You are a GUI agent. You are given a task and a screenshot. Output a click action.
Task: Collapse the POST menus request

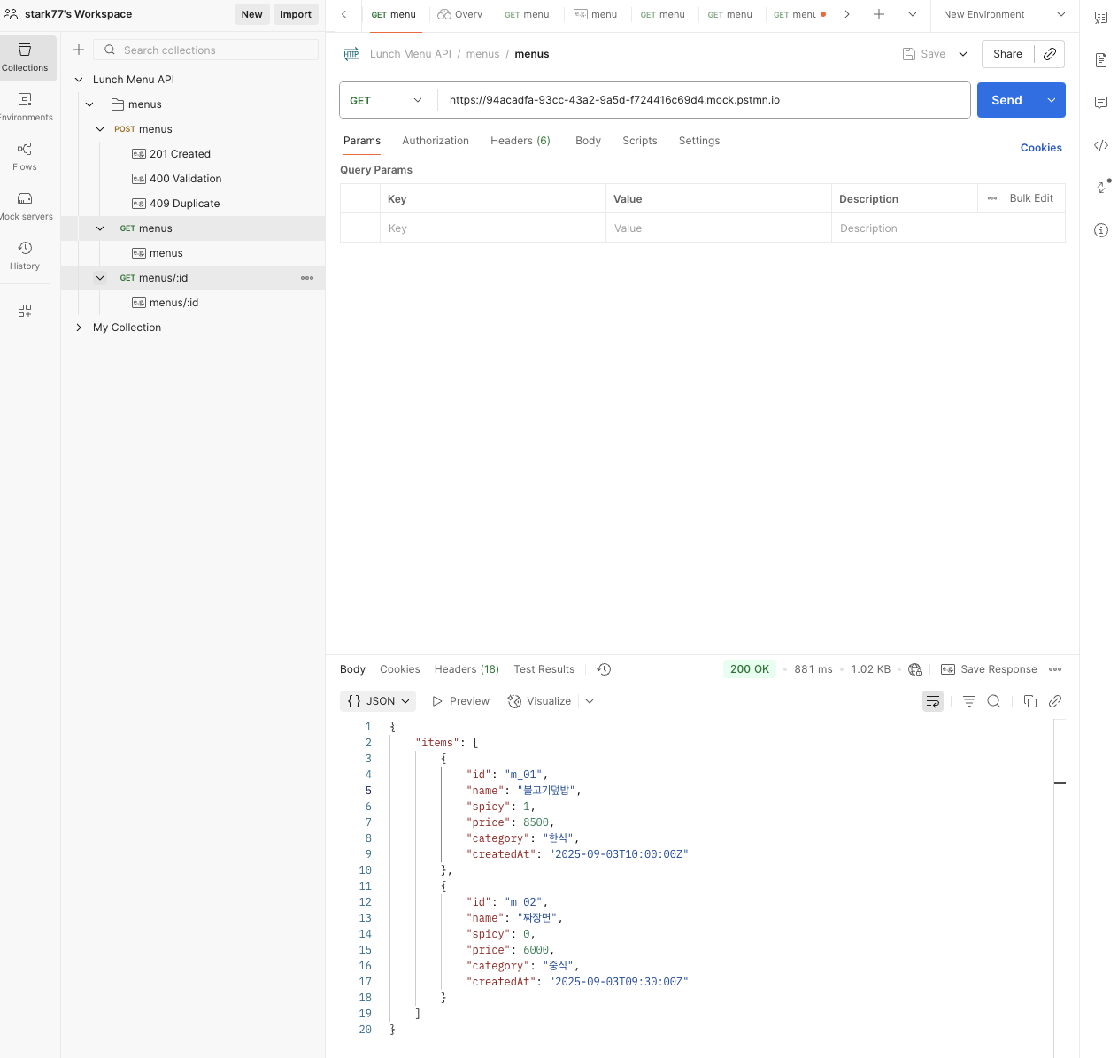click(100, 129)
